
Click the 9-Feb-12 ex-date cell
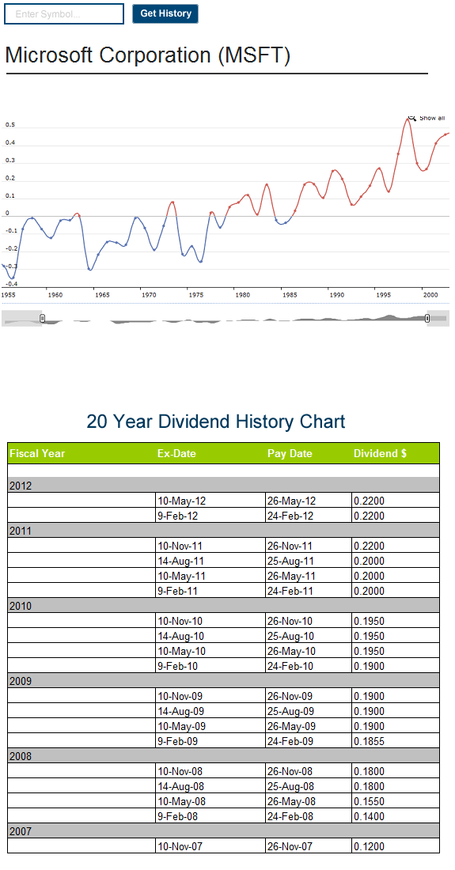[x=210, y=516]
